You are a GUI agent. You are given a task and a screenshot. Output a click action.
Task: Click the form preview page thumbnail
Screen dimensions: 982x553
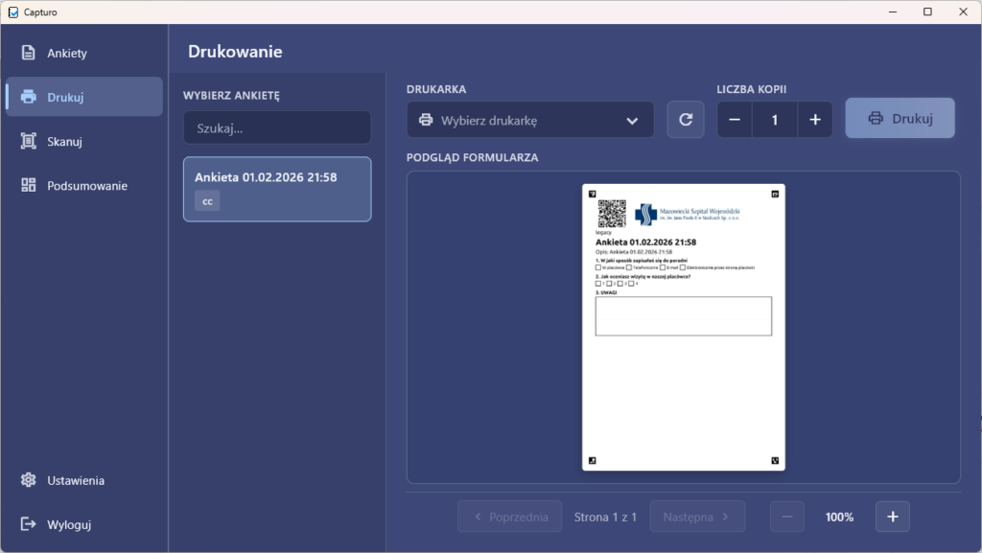point(683,327)
